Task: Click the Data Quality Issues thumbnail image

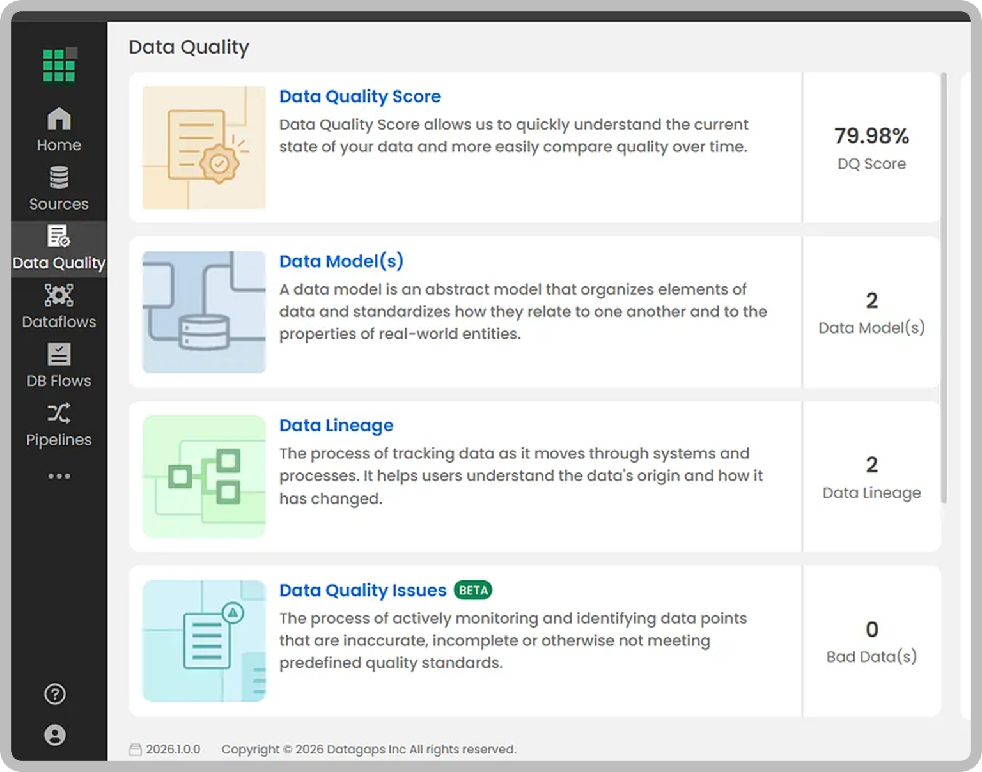Action: [204, 641]
